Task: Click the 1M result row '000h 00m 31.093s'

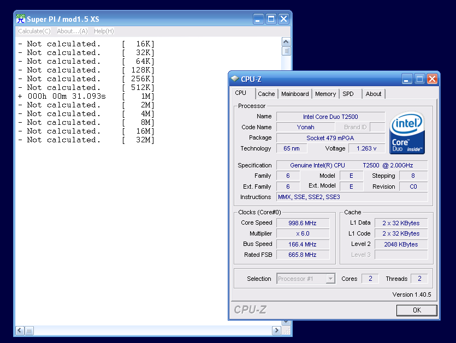Action: point(86,96)
